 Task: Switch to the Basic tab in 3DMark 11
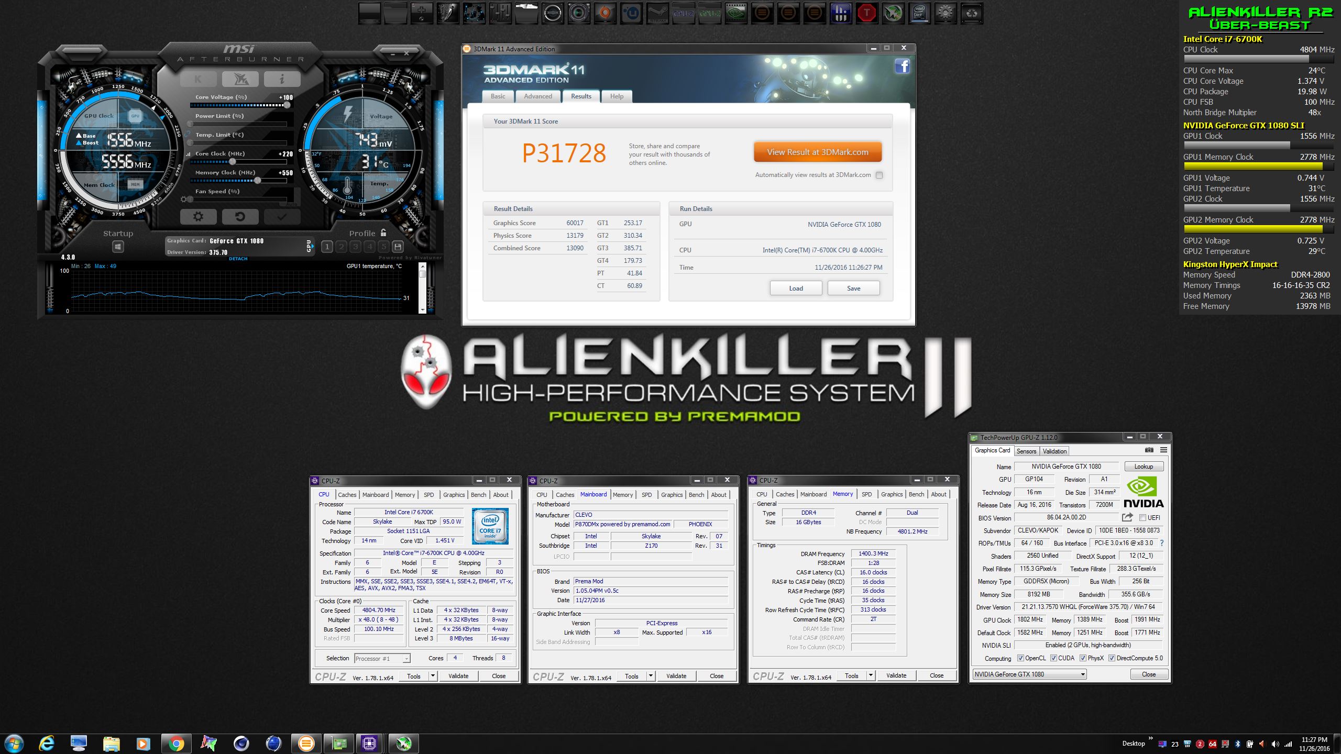click(498, 96)
